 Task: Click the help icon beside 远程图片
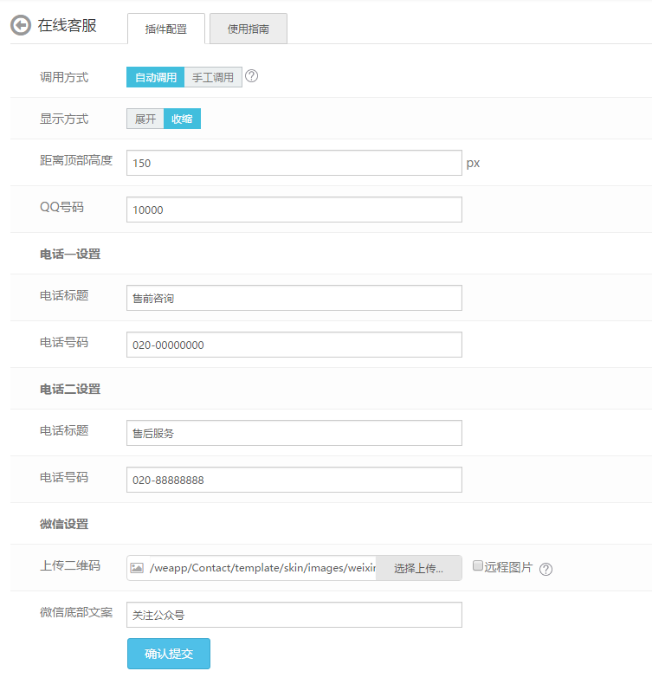click(x=545, y=569)
